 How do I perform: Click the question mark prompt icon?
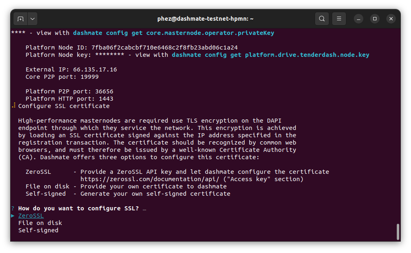tap(13, 208)
